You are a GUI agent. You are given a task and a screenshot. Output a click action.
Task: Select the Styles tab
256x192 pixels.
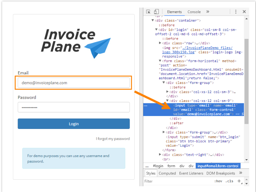(x=151, y=173)
